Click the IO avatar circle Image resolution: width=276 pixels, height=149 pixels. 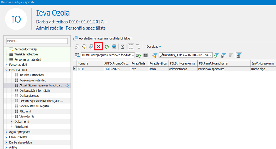(16, 19)
